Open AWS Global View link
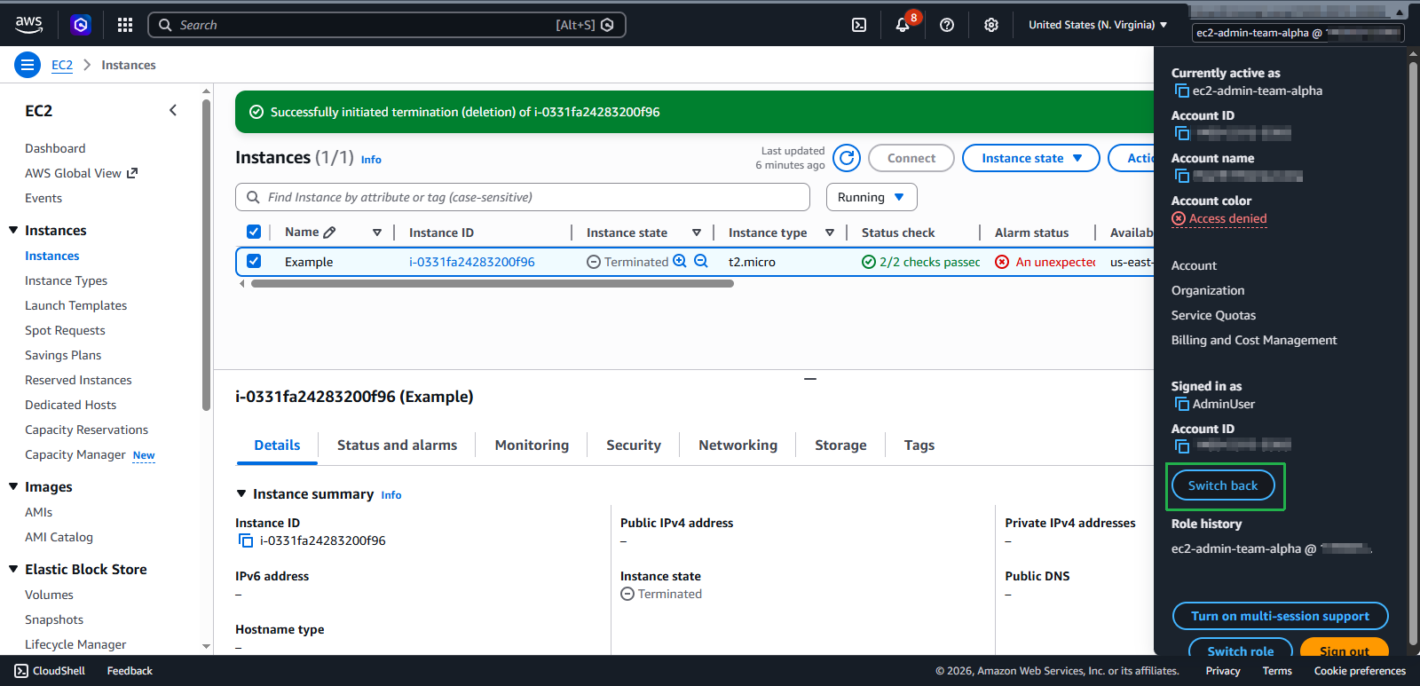 (81, 173)
